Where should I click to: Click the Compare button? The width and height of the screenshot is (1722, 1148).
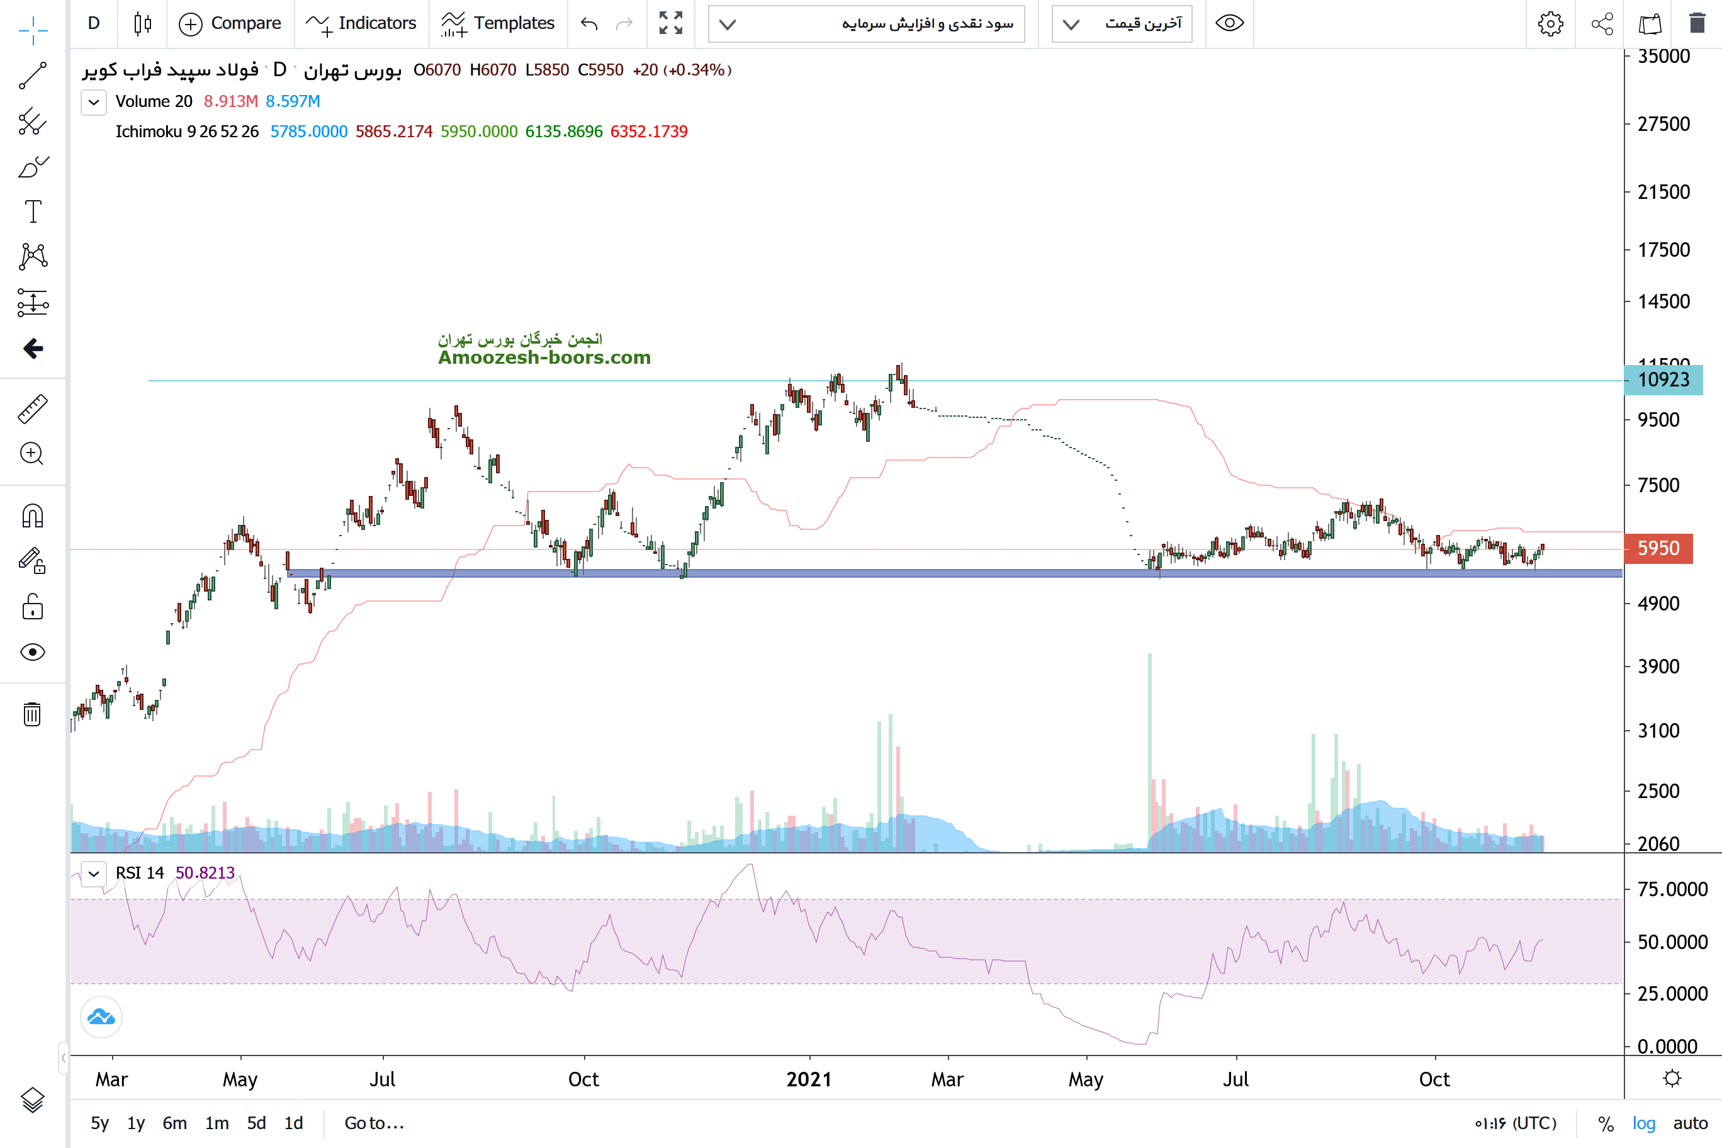pos(230,23)
